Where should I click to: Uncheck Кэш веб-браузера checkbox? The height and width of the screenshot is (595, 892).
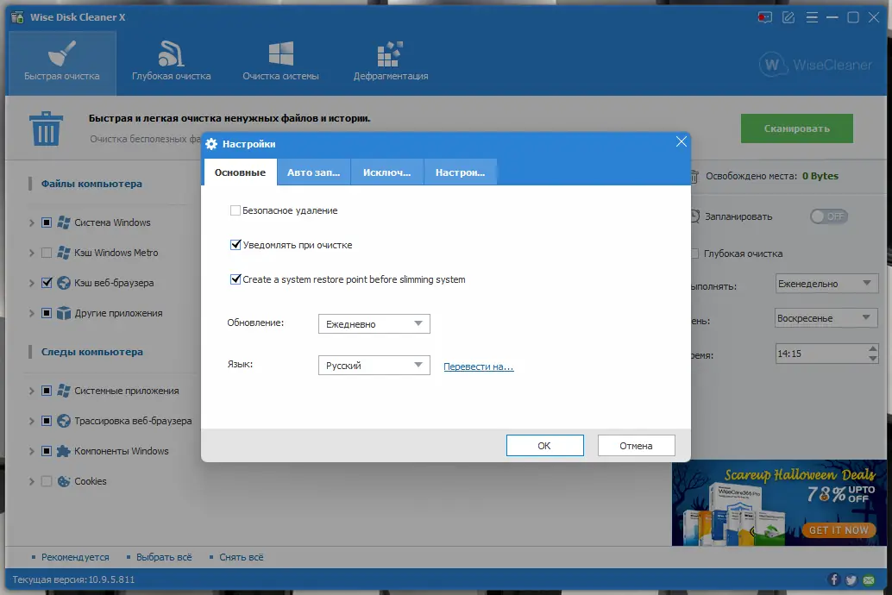(47, 283)
